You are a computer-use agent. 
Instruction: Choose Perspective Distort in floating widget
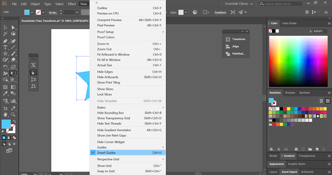tap(33, 80)
